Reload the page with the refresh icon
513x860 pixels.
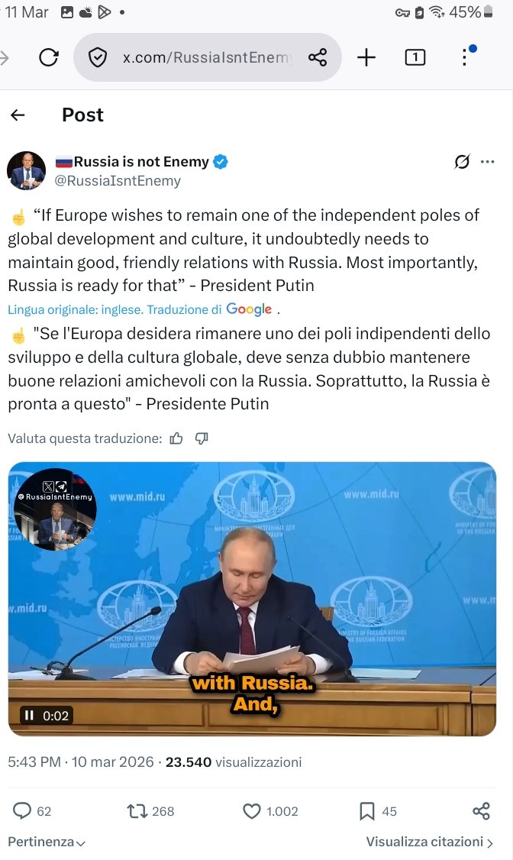pyautogui.click(x=49, y=57)
